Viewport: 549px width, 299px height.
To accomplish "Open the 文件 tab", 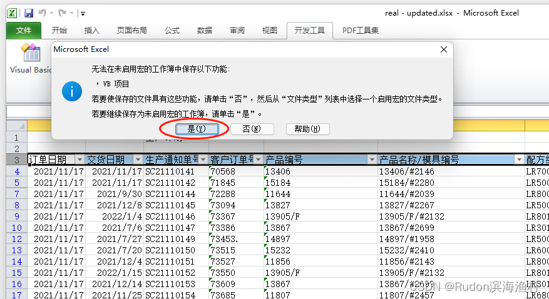I will 23,31.
